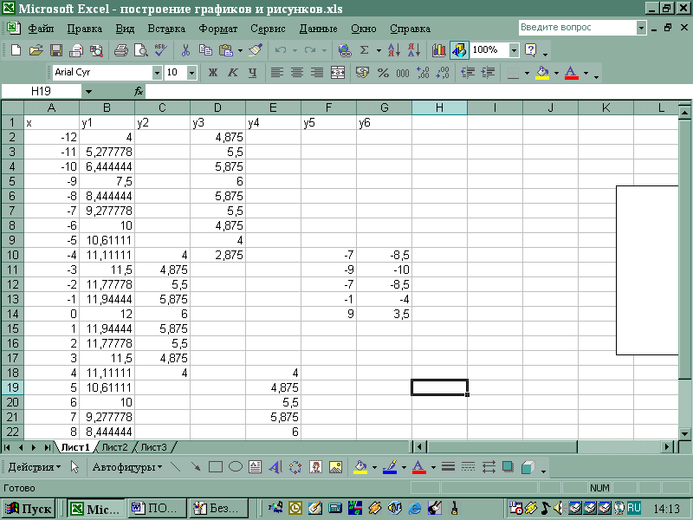Apply Percent style format
693x520 pixels.
point(383,73)
